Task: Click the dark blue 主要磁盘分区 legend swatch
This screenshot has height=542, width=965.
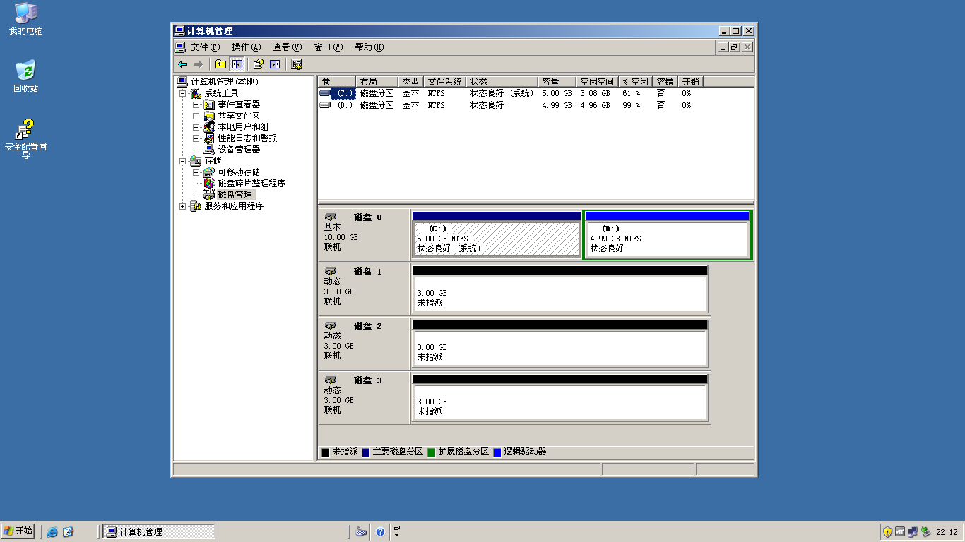Action: pyautogui.click(x=366, y=452)
